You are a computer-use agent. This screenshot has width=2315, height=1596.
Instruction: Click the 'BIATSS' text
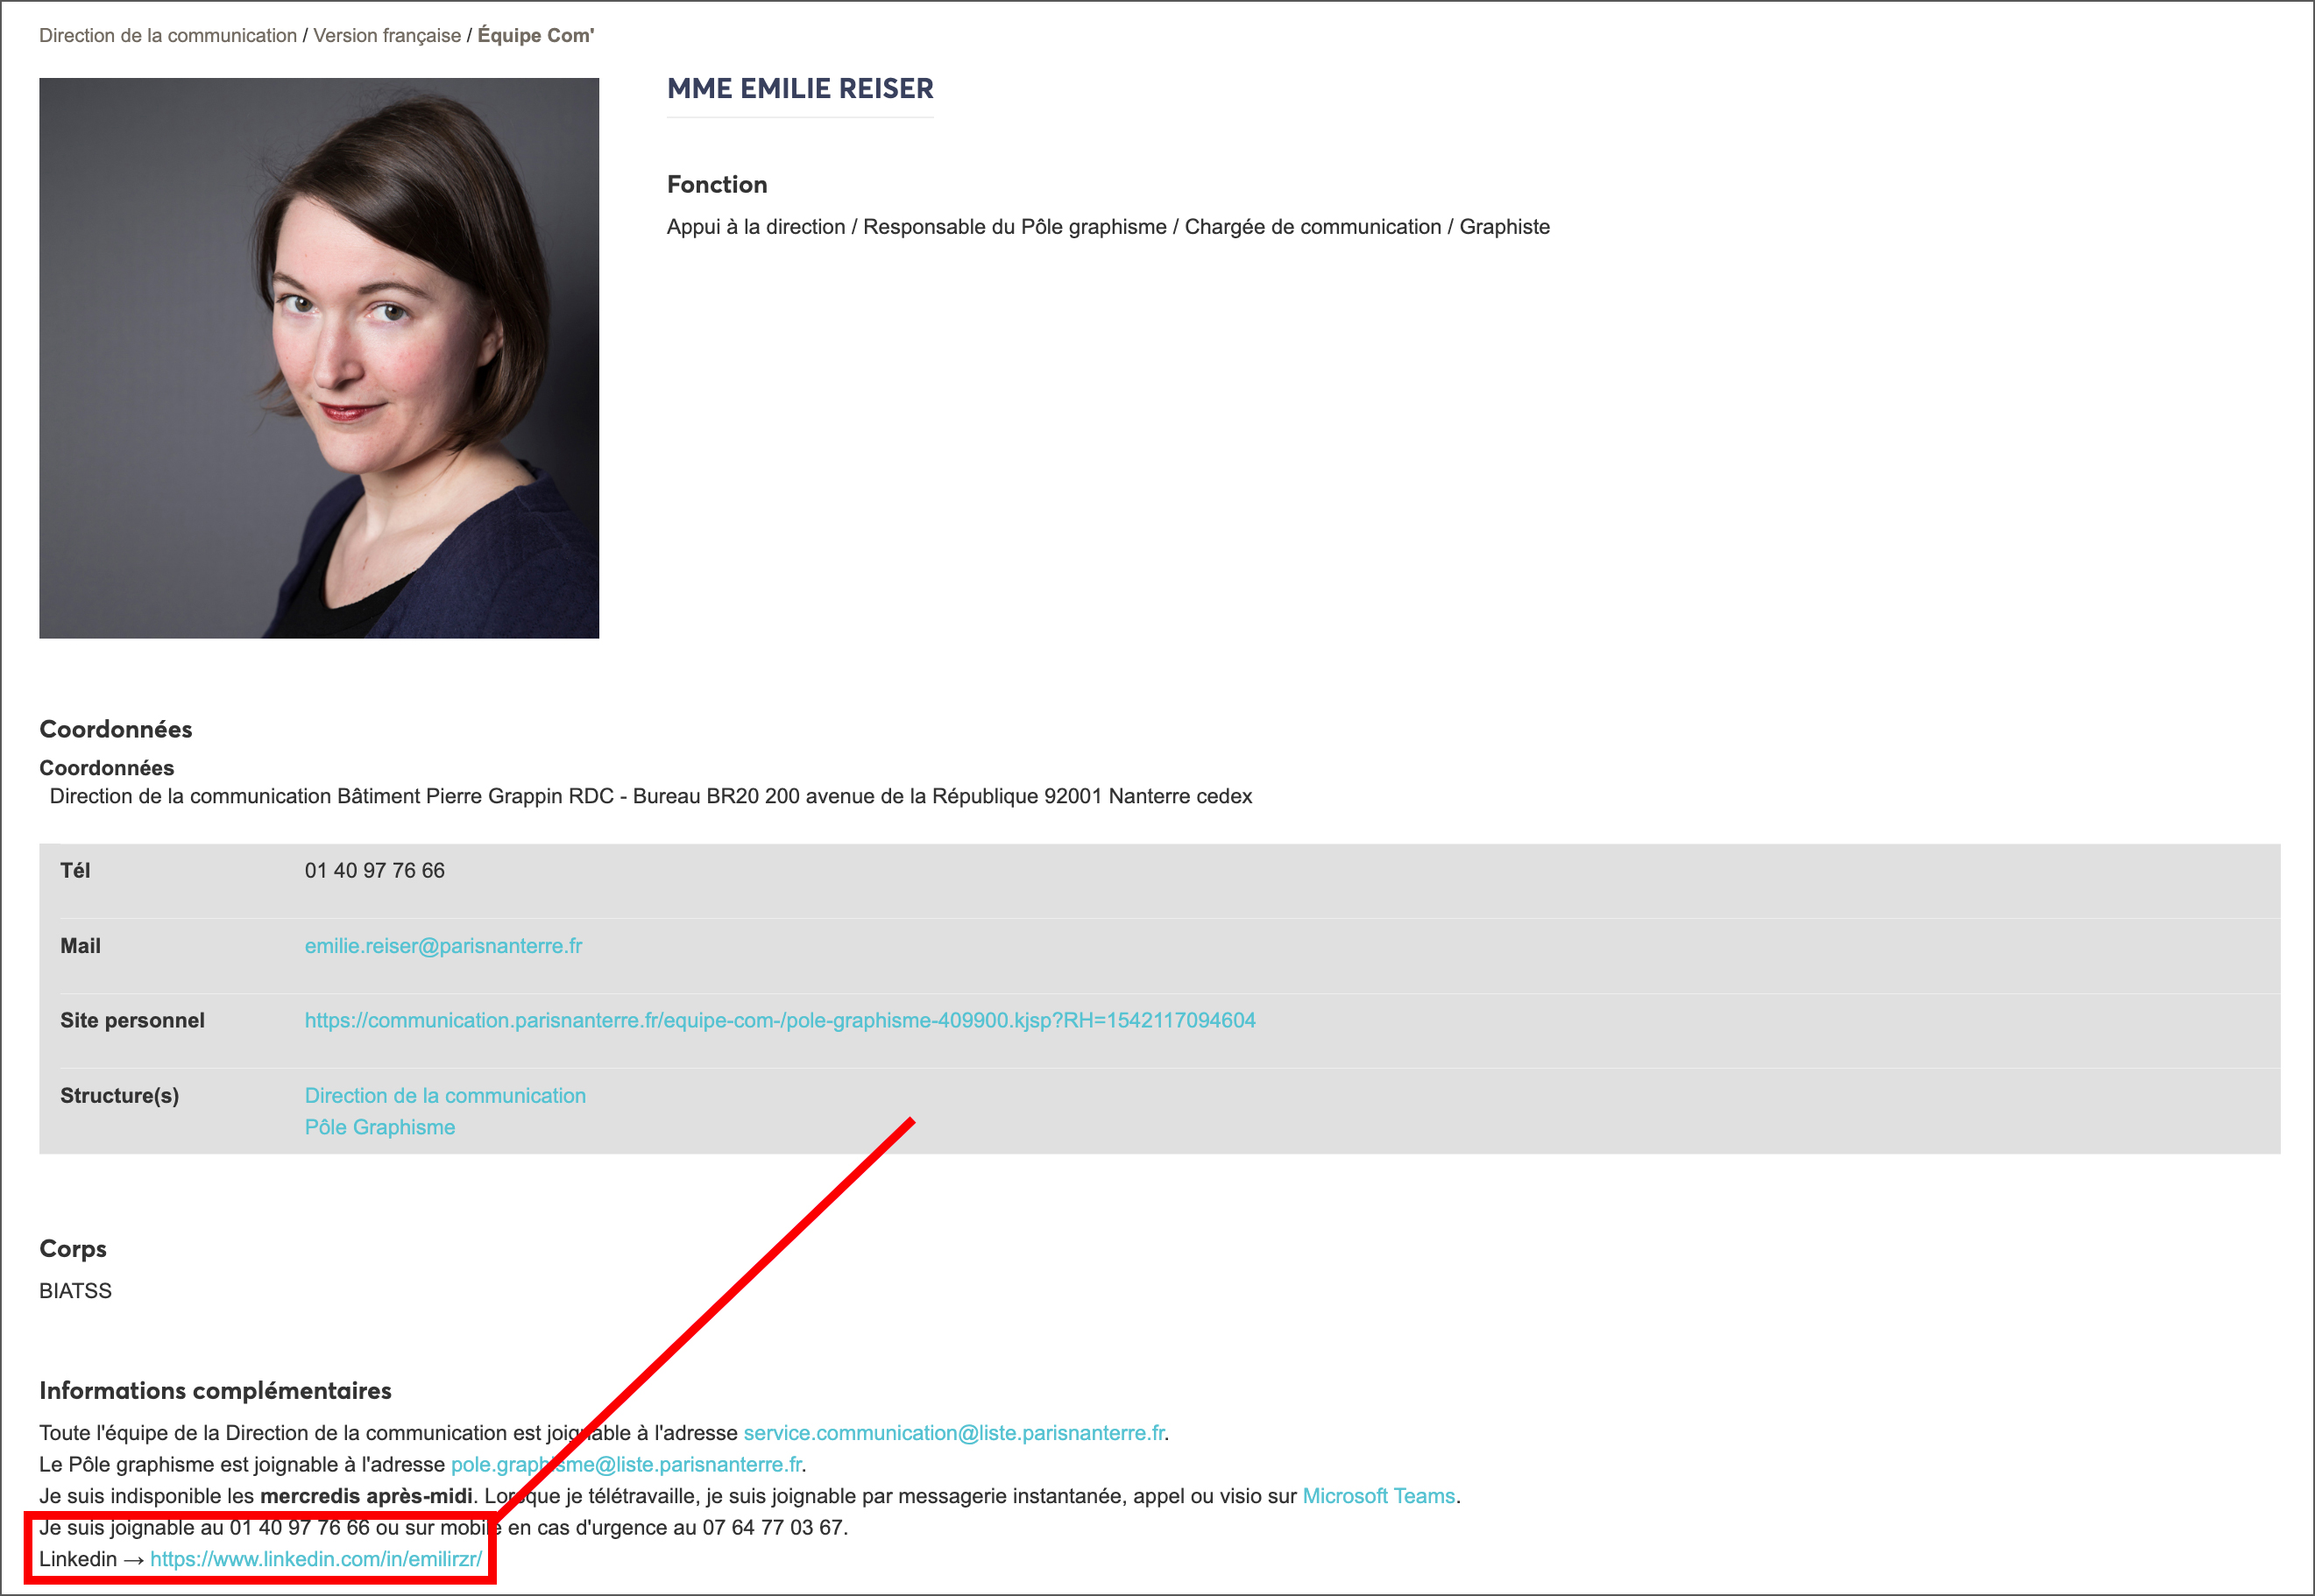(76, 1291)
